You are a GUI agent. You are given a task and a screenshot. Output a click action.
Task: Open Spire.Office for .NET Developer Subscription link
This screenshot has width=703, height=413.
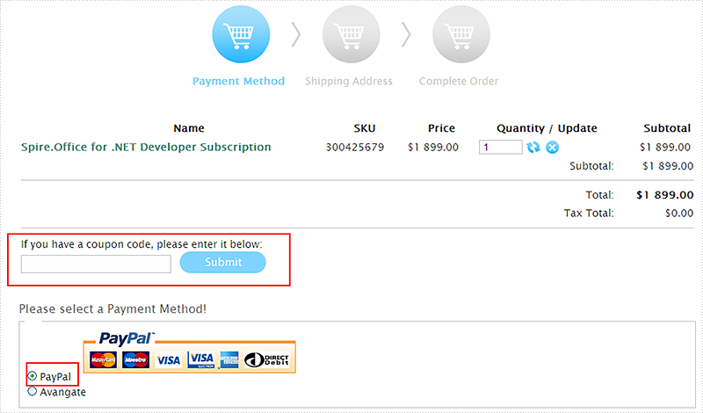pos(146,147)
